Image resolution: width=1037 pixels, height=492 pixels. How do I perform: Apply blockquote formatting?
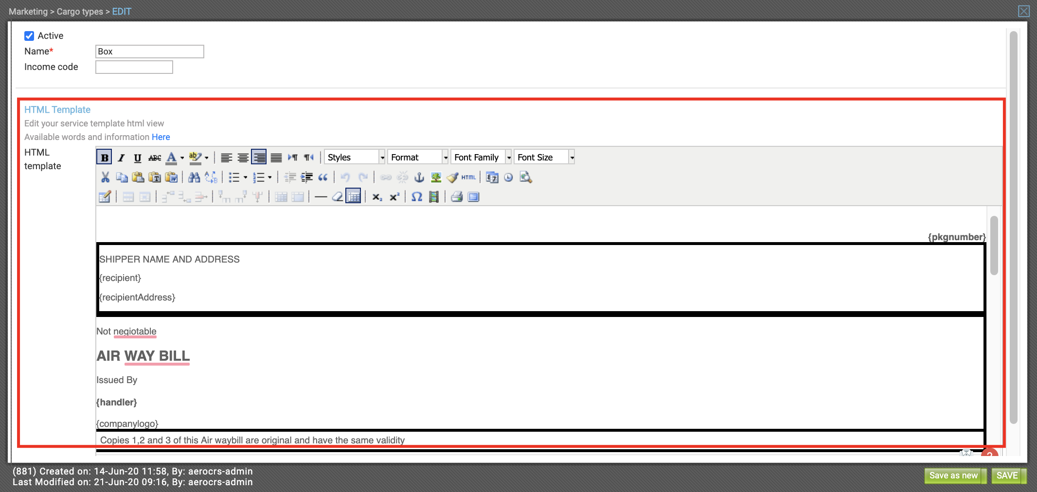click(323, 177)
